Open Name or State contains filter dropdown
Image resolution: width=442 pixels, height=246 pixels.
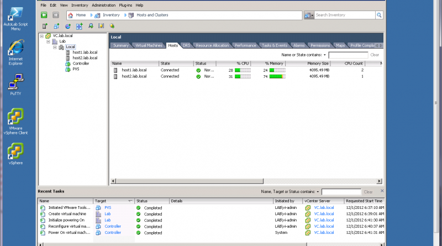[325, 55]
